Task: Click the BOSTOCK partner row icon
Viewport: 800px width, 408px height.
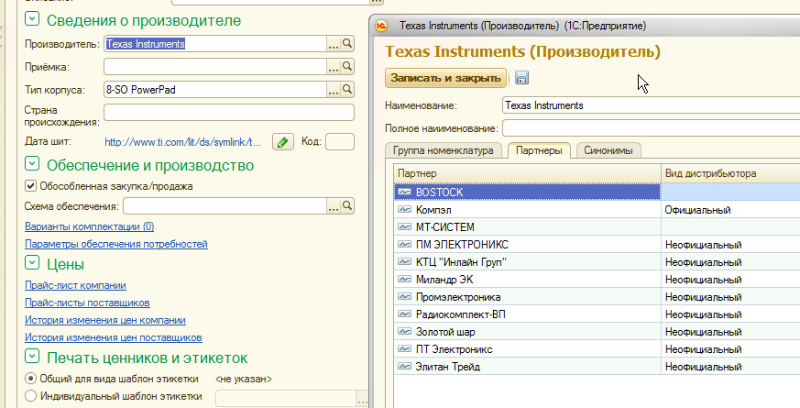Action: click(x=404, y=192)
